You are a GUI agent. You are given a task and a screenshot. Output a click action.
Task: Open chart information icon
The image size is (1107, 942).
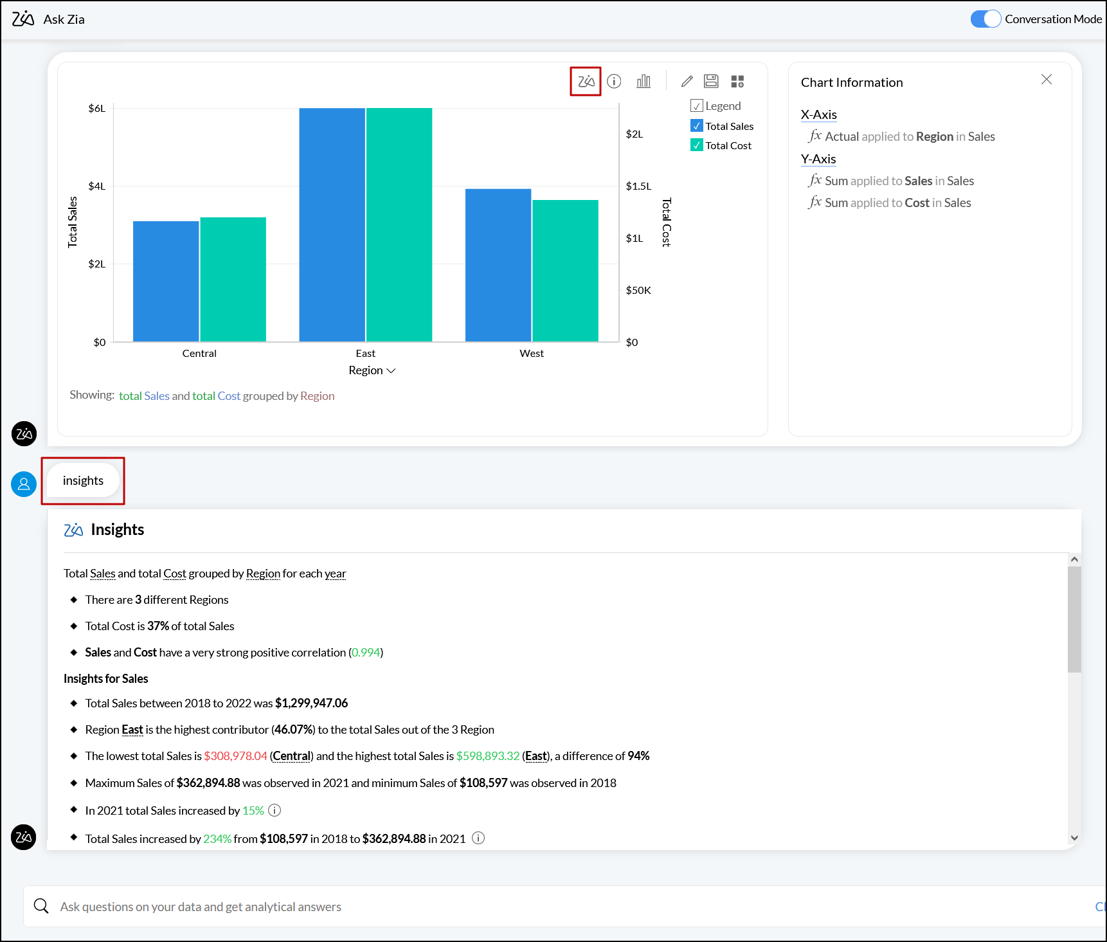point(614,82)
